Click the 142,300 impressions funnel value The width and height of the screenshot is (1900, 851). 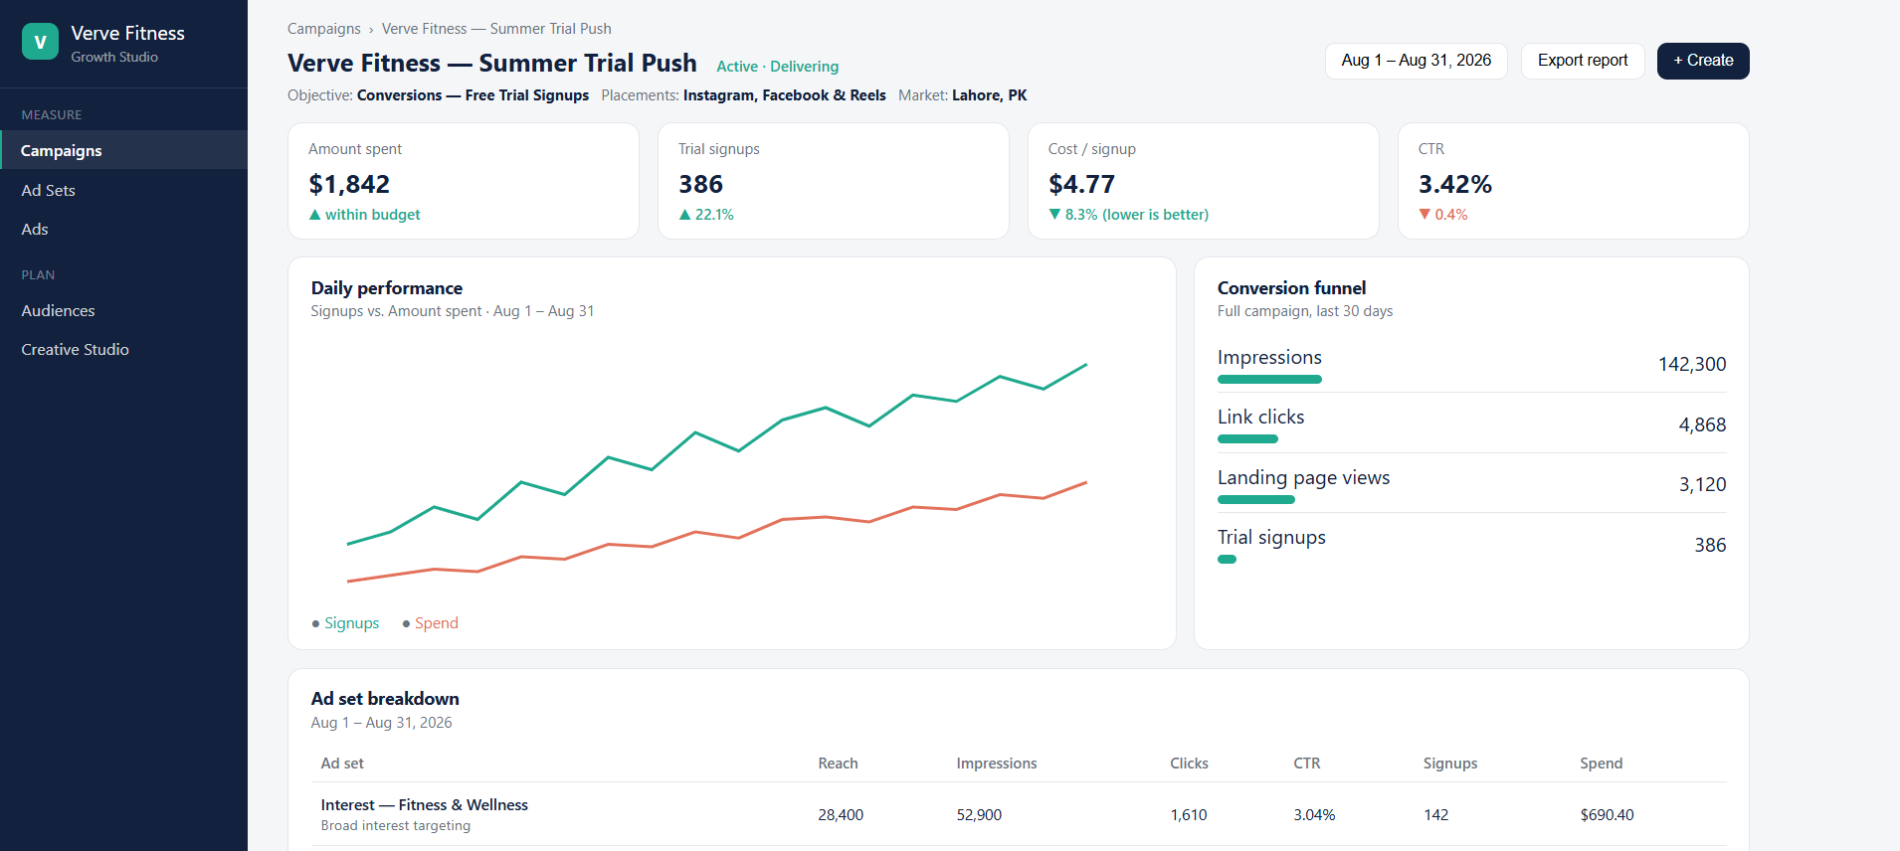tap(1691, 364)
